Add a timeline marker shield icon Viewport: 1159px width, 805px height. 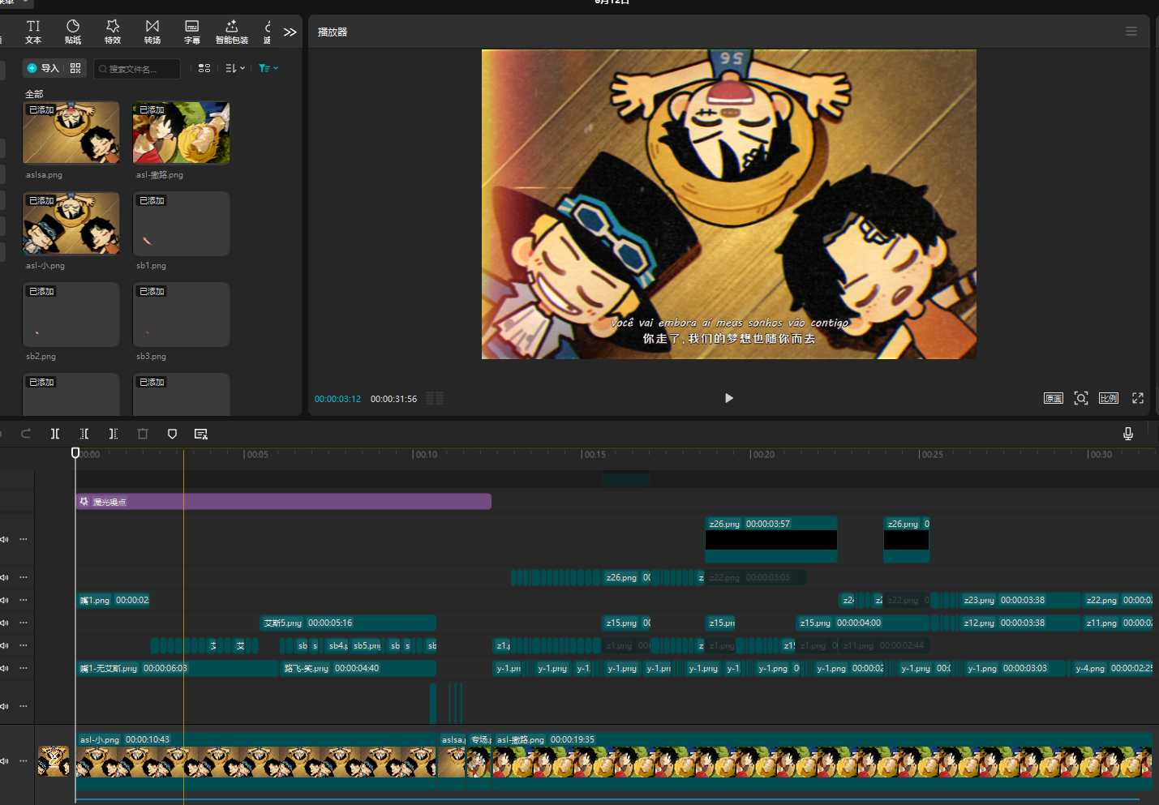(172, 434)
